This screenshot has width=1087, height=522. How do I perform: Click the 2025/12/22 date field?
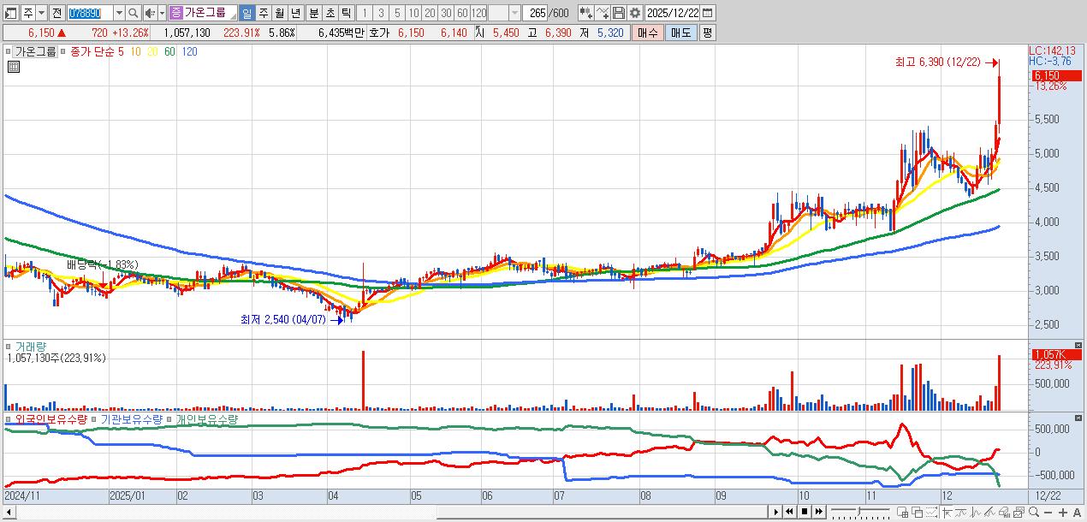[x=673, y=13]
